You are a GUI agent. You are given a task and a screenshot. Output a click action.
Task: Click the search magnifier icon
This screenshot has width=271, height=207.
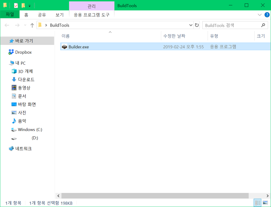pyautogui.click(x=263, y=25)
